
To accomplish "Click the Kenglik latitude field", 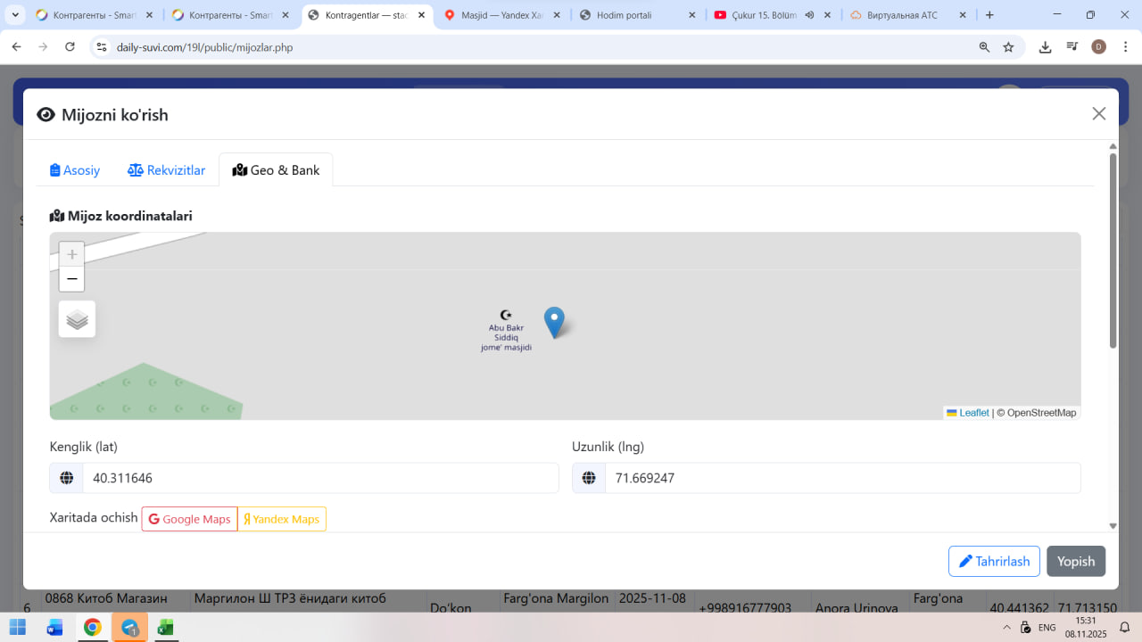I will [x=319, y=478].
